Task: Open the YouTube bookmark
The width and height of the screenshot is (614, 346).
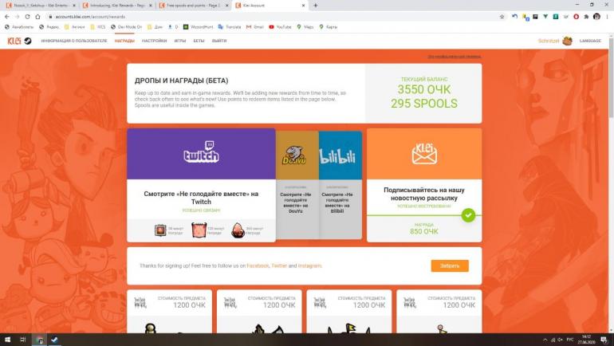Action: tap(280, 27)
